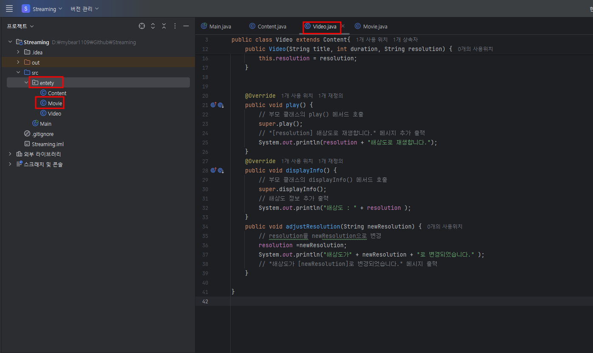Image resolution: width=593 pixels, height=353 pixels.
Task: Select the Video class in project tree
Action: [54, 113]
